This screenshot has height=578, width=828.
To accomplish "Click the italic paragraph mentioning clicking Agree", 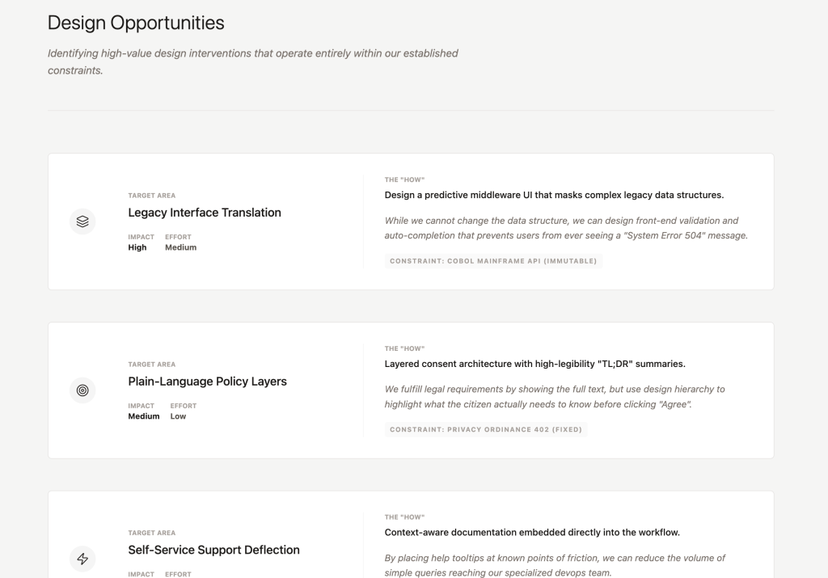I will pos(555,396).
